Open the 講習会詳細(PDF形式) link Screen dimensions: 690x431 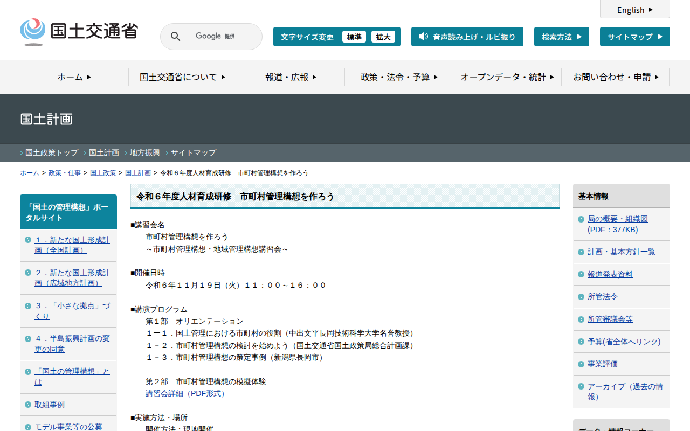[187, 393]
